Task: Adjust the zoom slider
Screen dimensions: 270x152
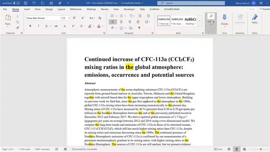Action: point(261,149)
